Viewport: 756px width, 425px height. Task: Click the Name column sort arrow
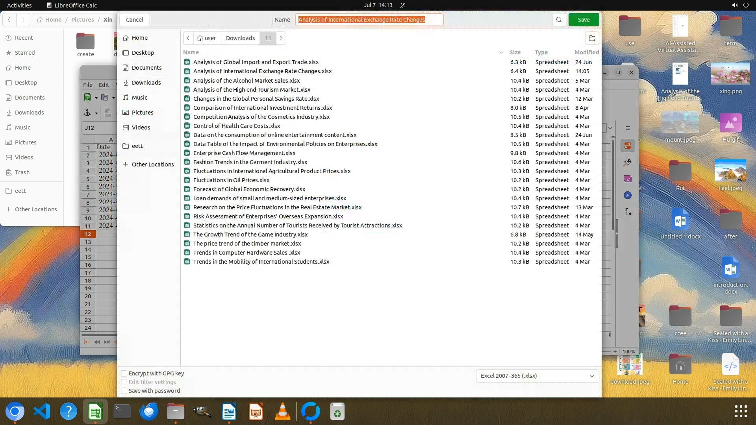tap(501, 52)
